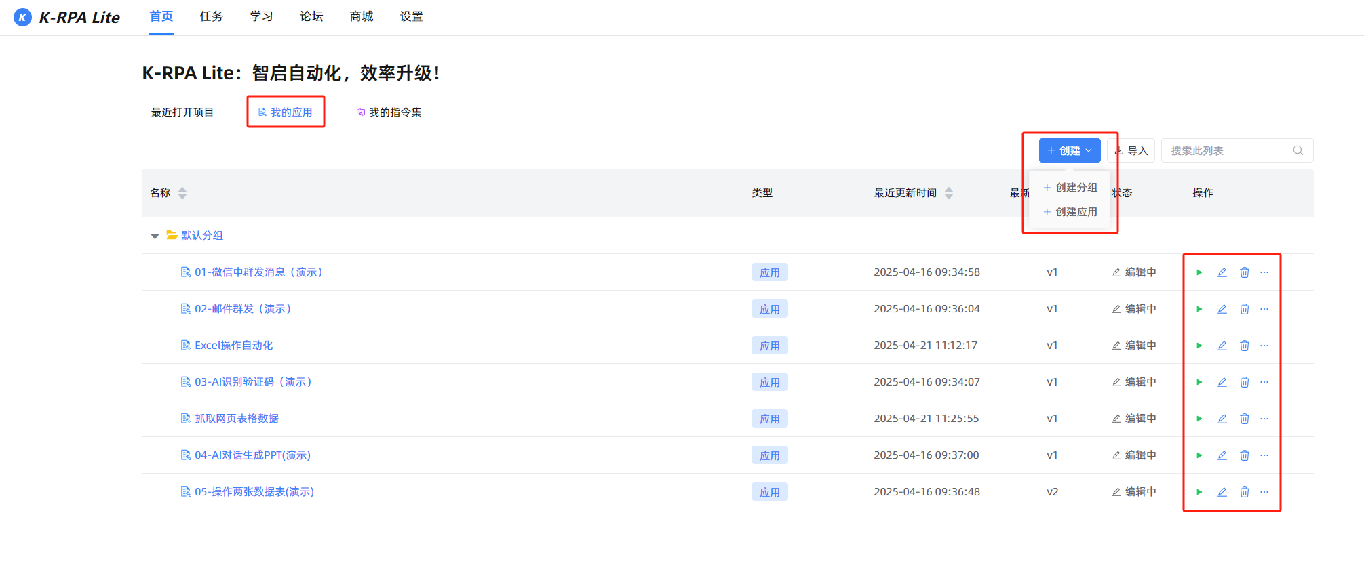Delete the 04-AI对话生成PPT app
The height and width of the screenshot is (561, 1364).
[x=1245, y=455]
